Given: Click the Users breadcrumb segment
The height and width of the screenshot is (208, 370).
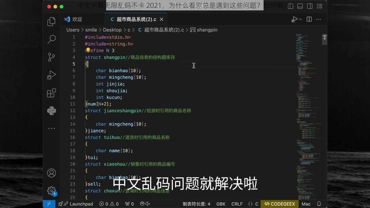Looking at the screenshot, I should (73, 30).
